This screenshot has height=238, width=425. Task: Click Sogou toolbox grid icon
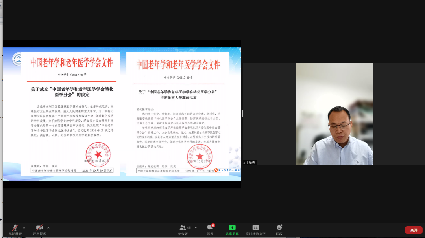(x=238, y=170)
